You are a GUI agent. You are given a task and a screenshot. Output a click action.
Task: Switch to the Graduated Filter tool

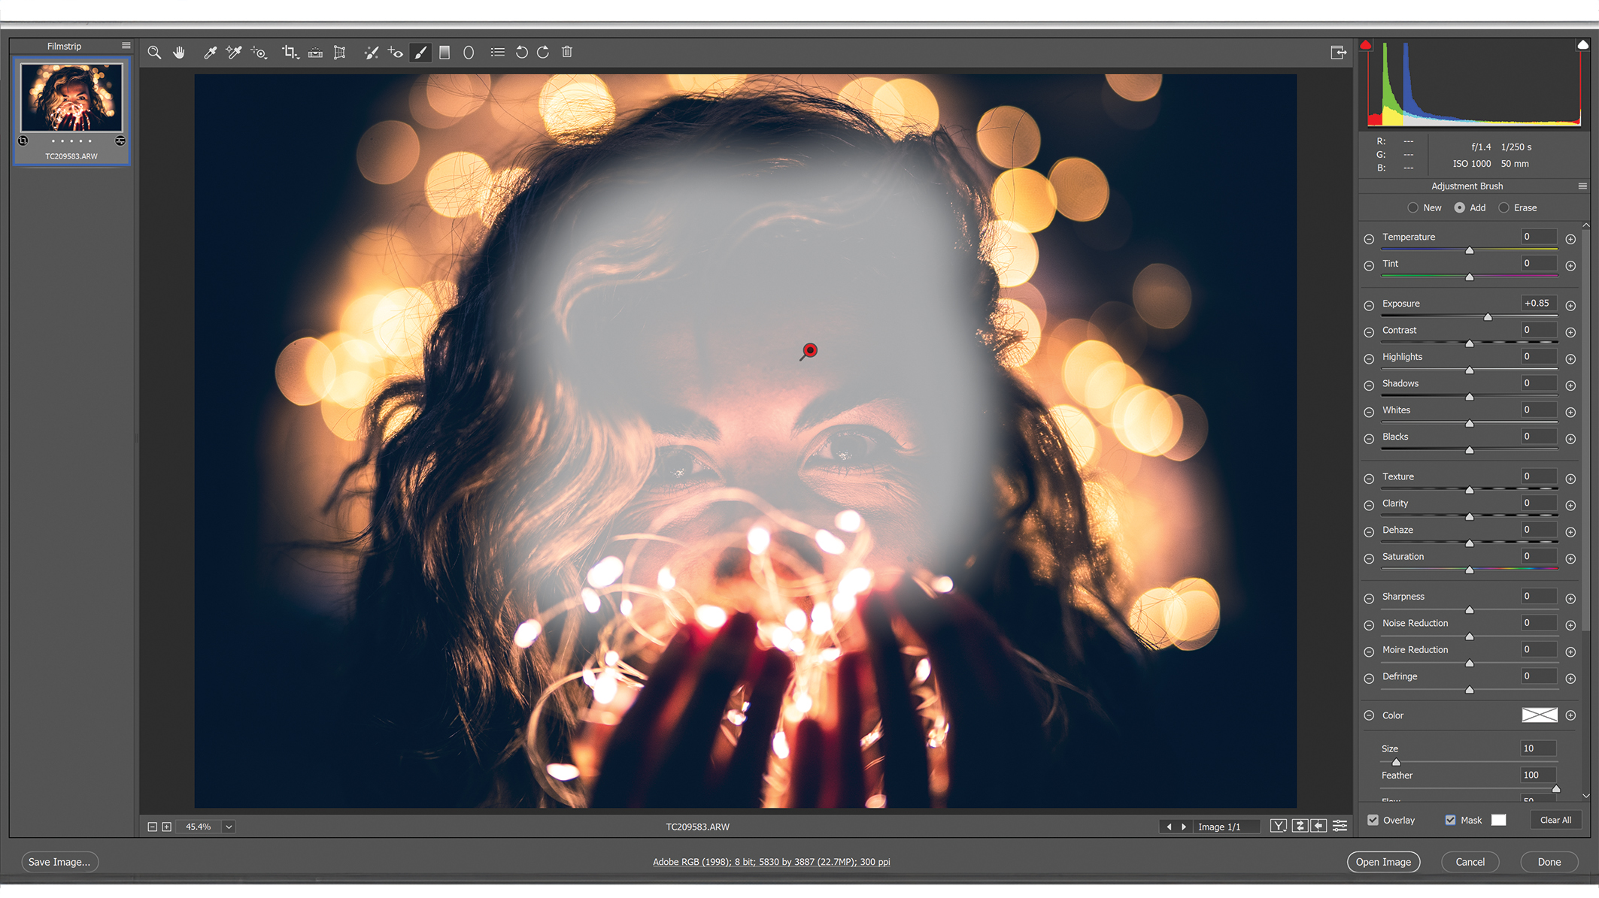click(x=445, y=52)
